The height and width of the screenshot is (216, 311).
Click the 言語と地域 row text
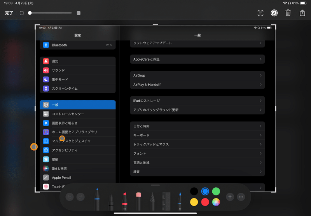tap(141, 163)
